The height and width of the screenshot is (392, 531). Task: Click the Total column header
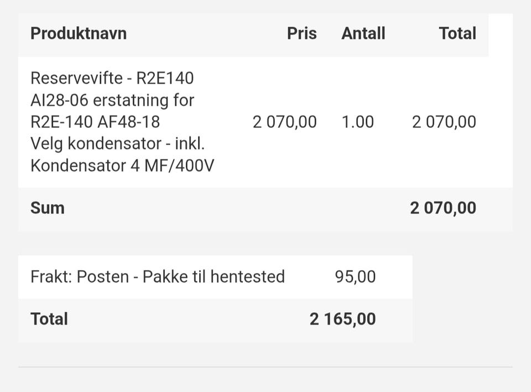pyautogui.click(x=457, y=34)
